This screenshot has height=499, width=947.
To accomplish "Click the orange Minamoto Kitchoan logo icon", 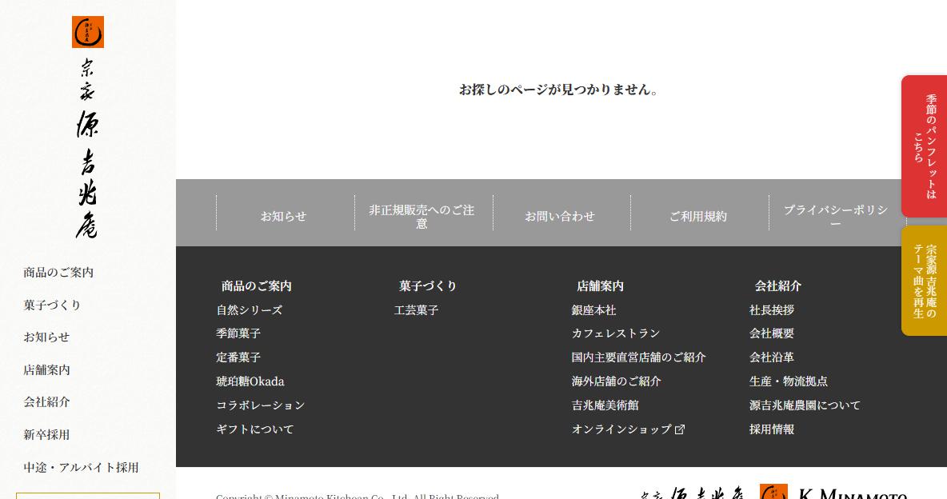I will click(x=87, y=32).
